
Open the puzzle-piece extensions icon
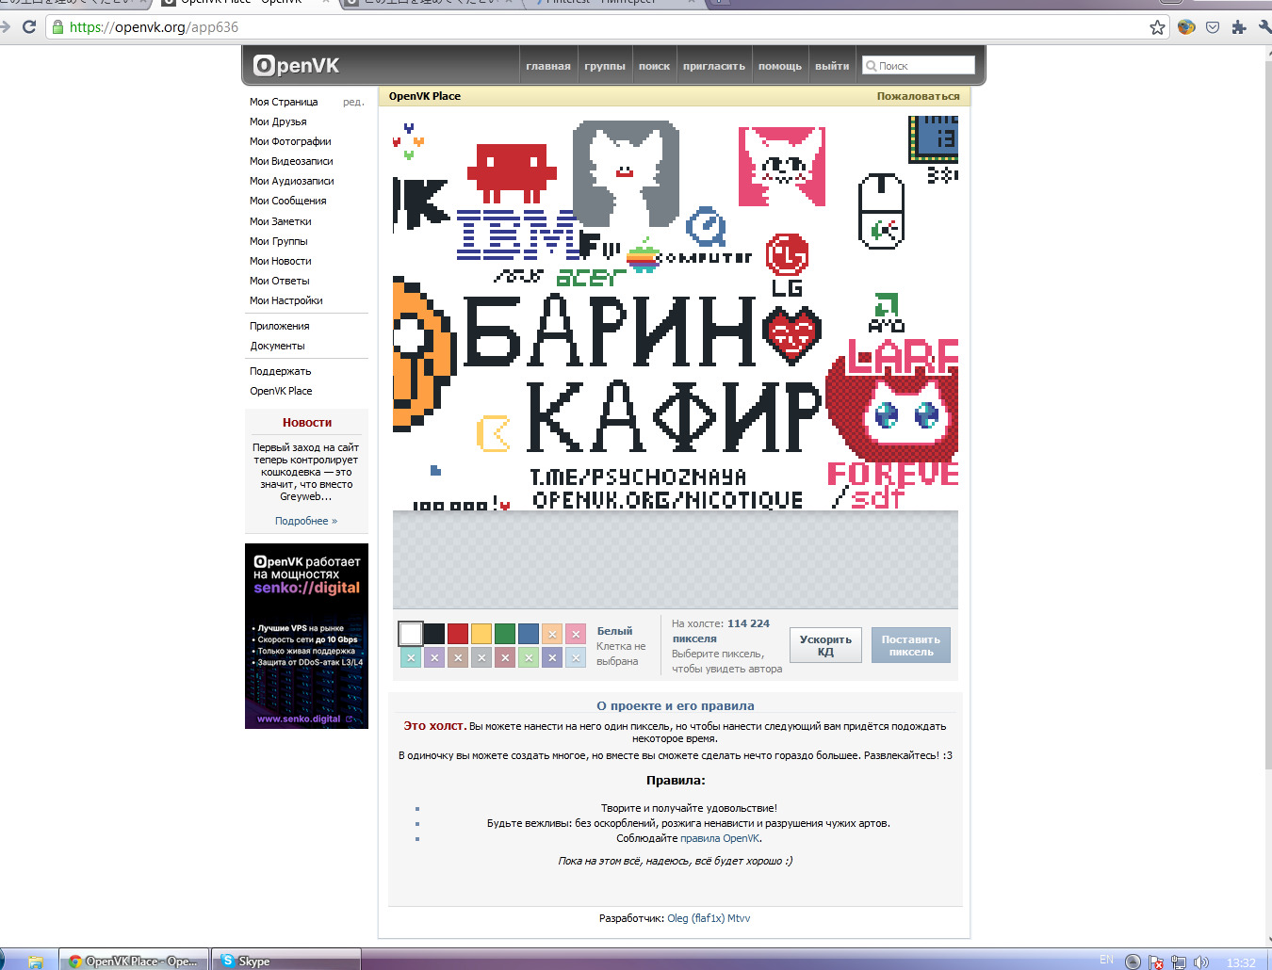pyautogui.click(x=1239, y=27)
